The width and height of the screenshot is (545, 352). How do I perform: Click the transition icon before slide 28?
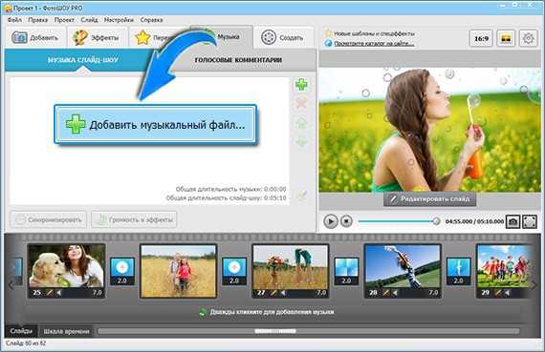(x=346, y=271)
